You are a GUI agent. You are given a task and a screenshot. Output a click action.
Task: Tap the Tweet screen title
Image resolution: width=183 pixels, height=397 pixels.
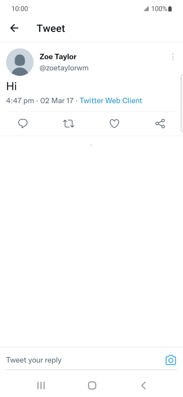click(51, 28)
